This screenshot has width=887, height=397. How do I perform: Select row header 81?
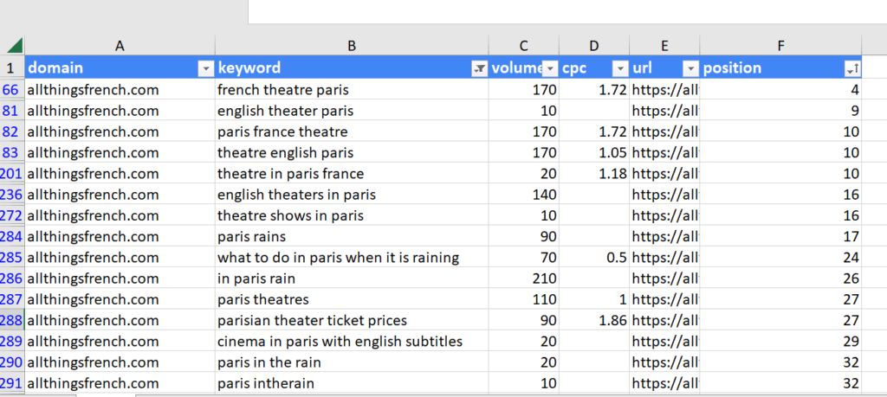point(12,111)
